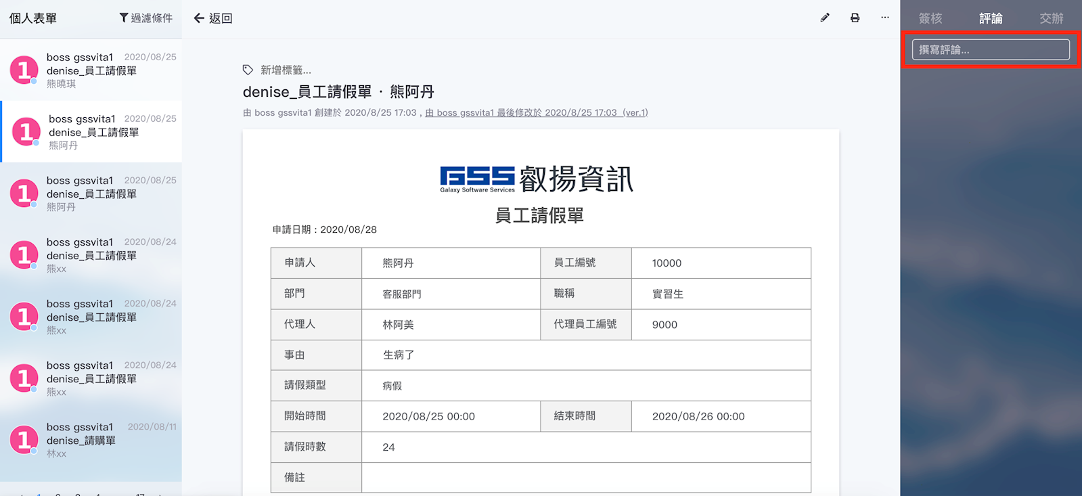Screen dimensions: 1082x496
Task: Focus the 撰寫評論 comment field
Action: (990, 49)
